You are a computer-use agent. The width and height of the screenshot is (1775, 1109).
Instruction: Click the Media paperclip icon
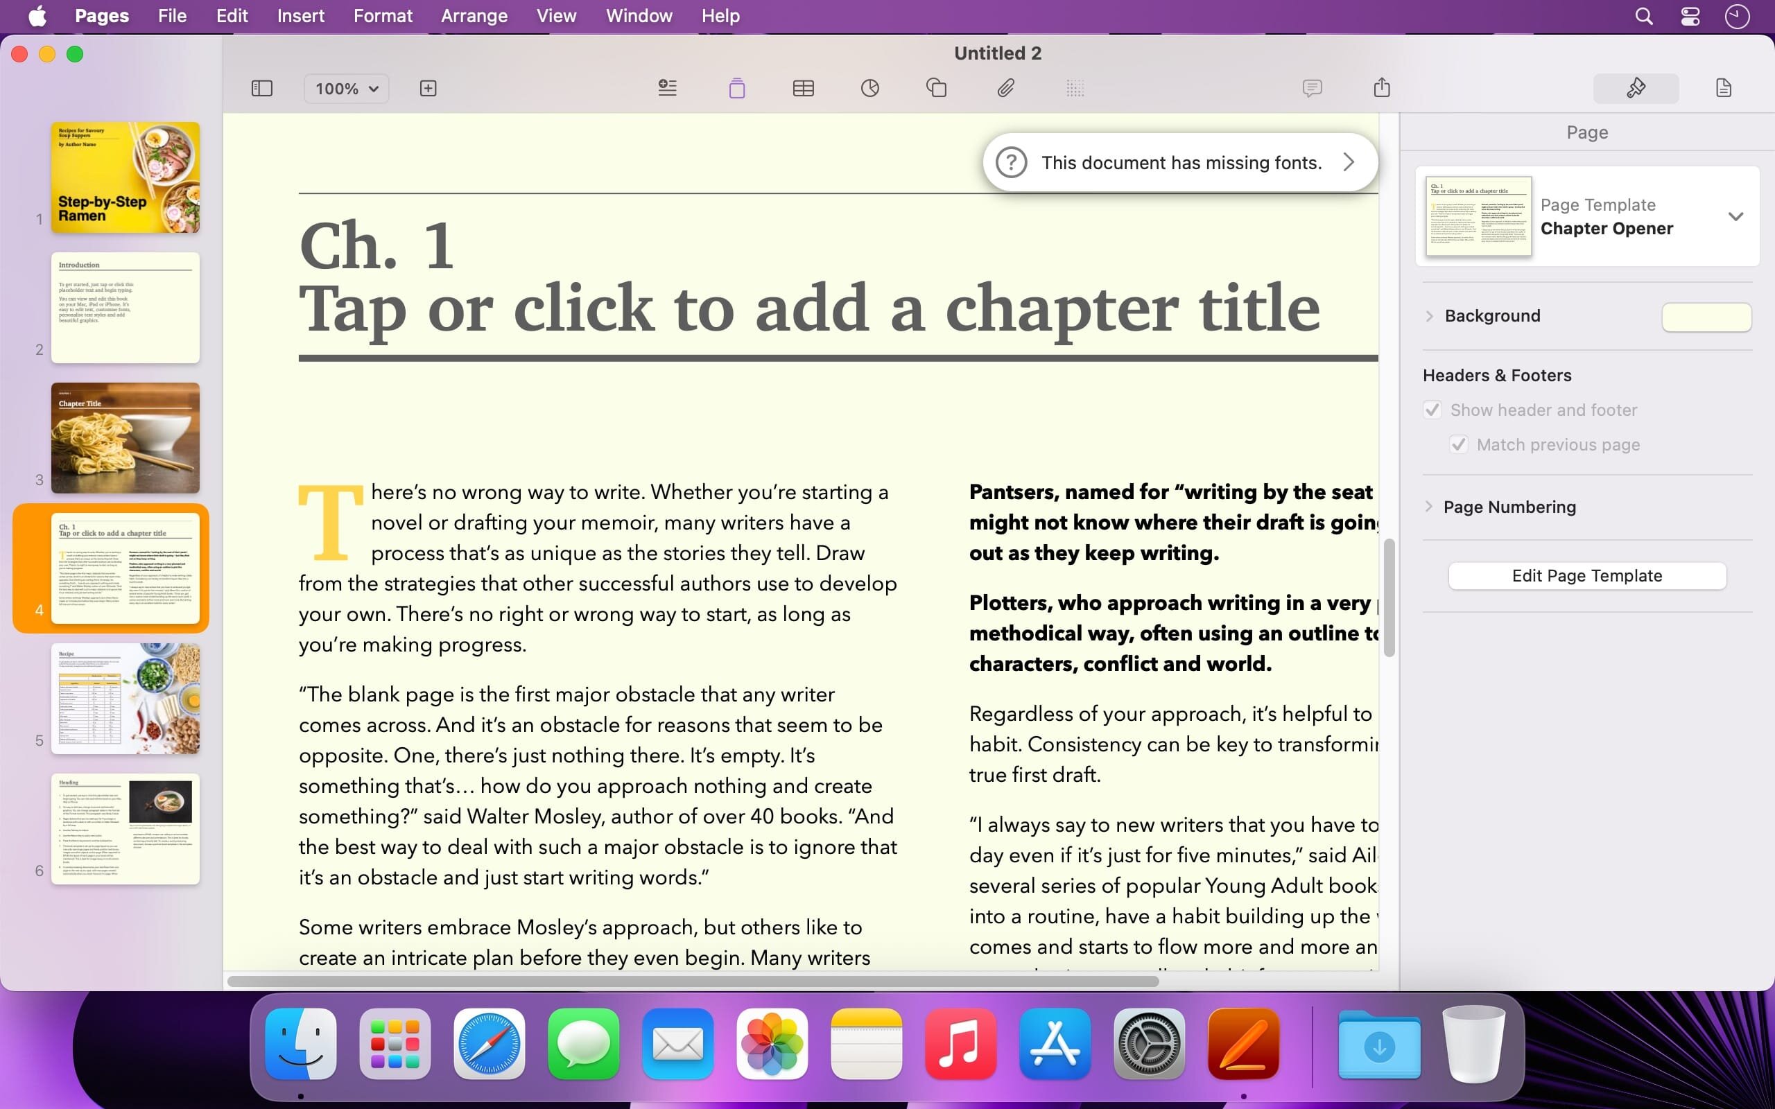[1005, 89]
